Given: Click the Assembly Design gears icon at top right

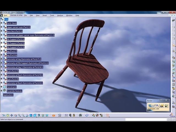Looking at the screenshot, I should point(174,21).
